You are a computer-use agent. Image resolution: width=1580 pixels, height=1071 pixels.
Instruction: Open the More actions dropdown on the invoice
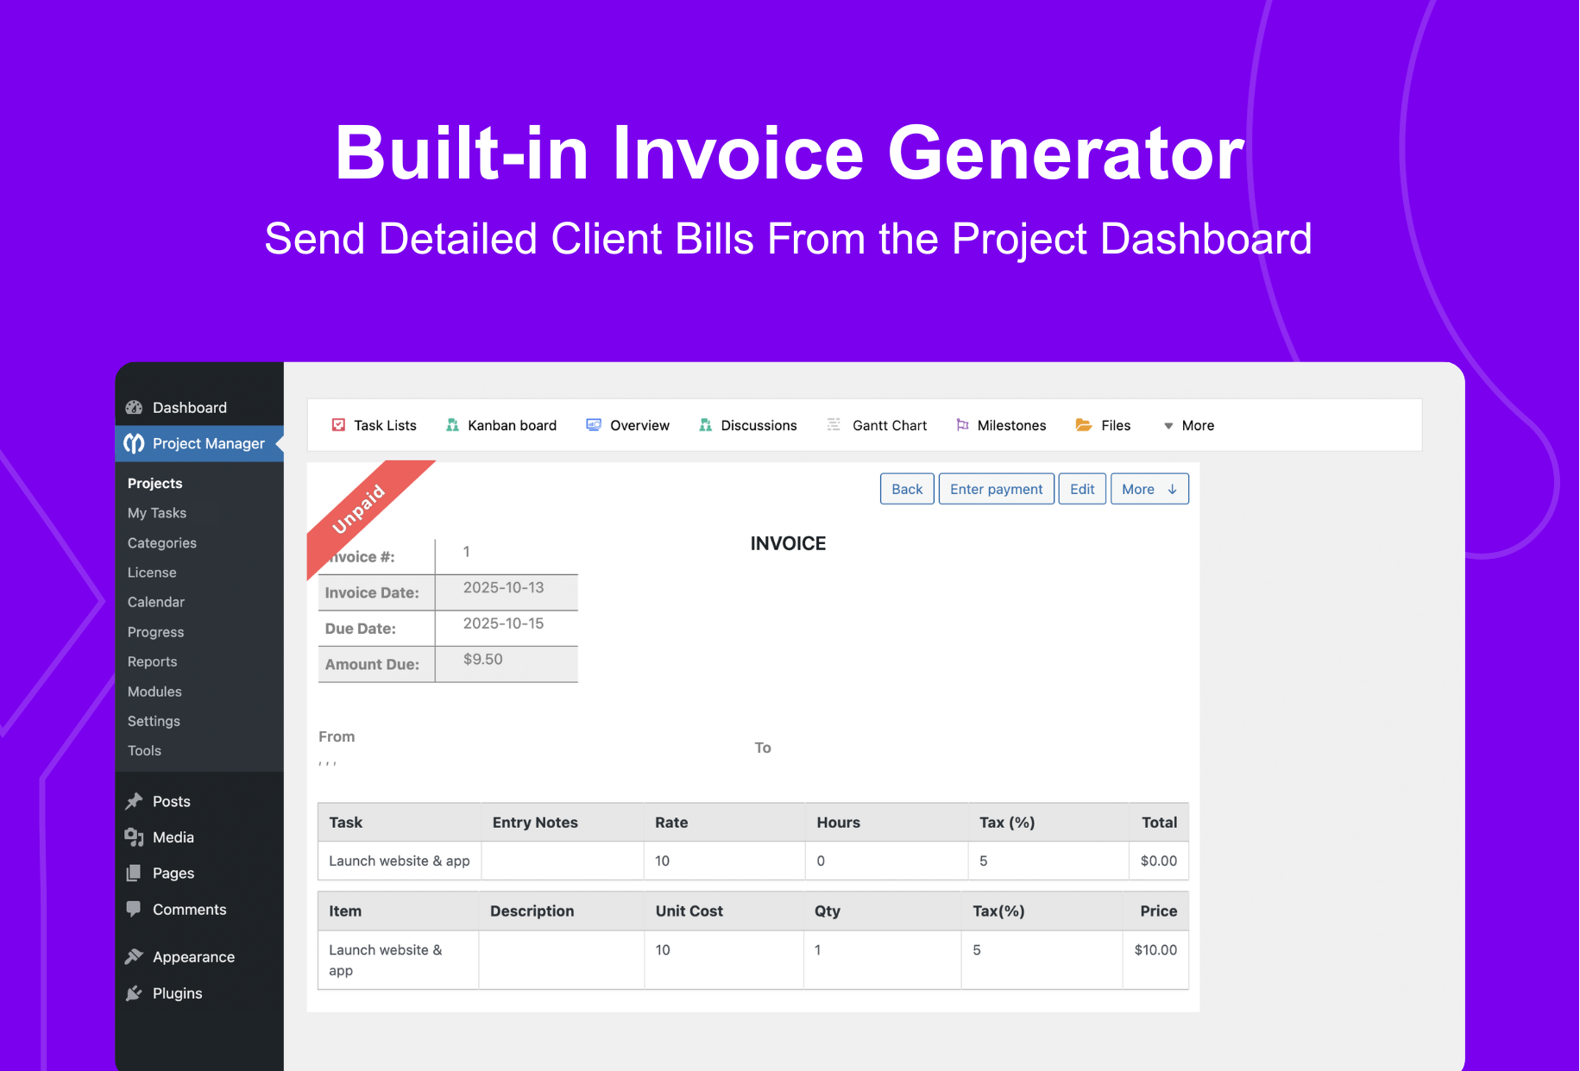(x=1149, y=488)
